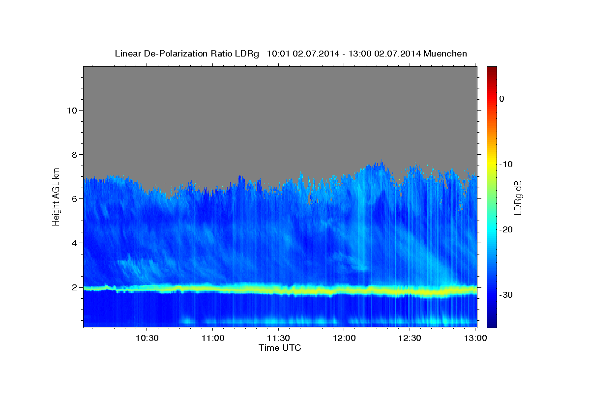Click the location label 'Muenchen'
Image resolution: width=590 pixels, height=393 pixels.
pyautogui.click(x=445, y=54)
